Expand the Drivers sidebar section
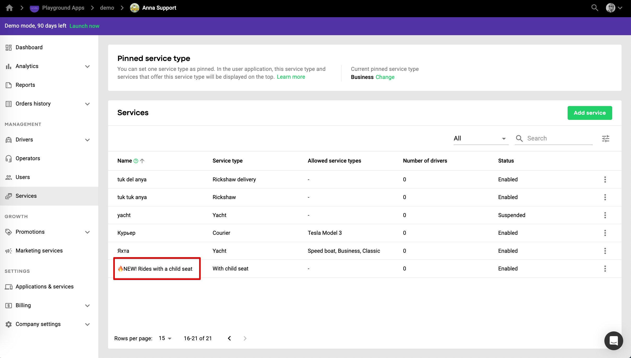The width and height of the screenshot is (631, 358). [87, 140]
